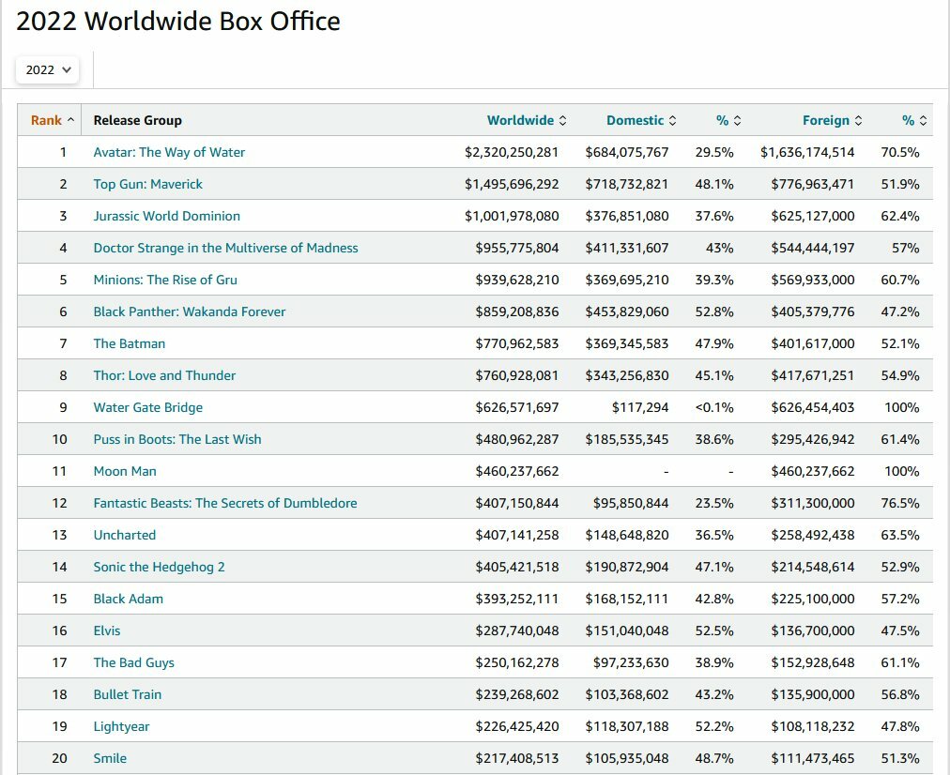Select Avatar worldwide gross $2,320,250,281

(x=512, y=152)
